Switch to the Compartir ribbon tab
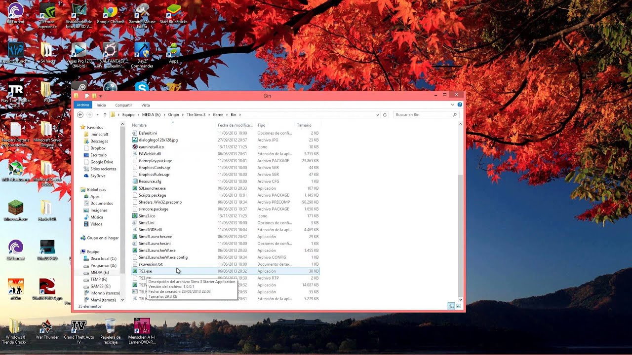The height and width of the screenshot is (355, 632). click(x=123, y=105)
